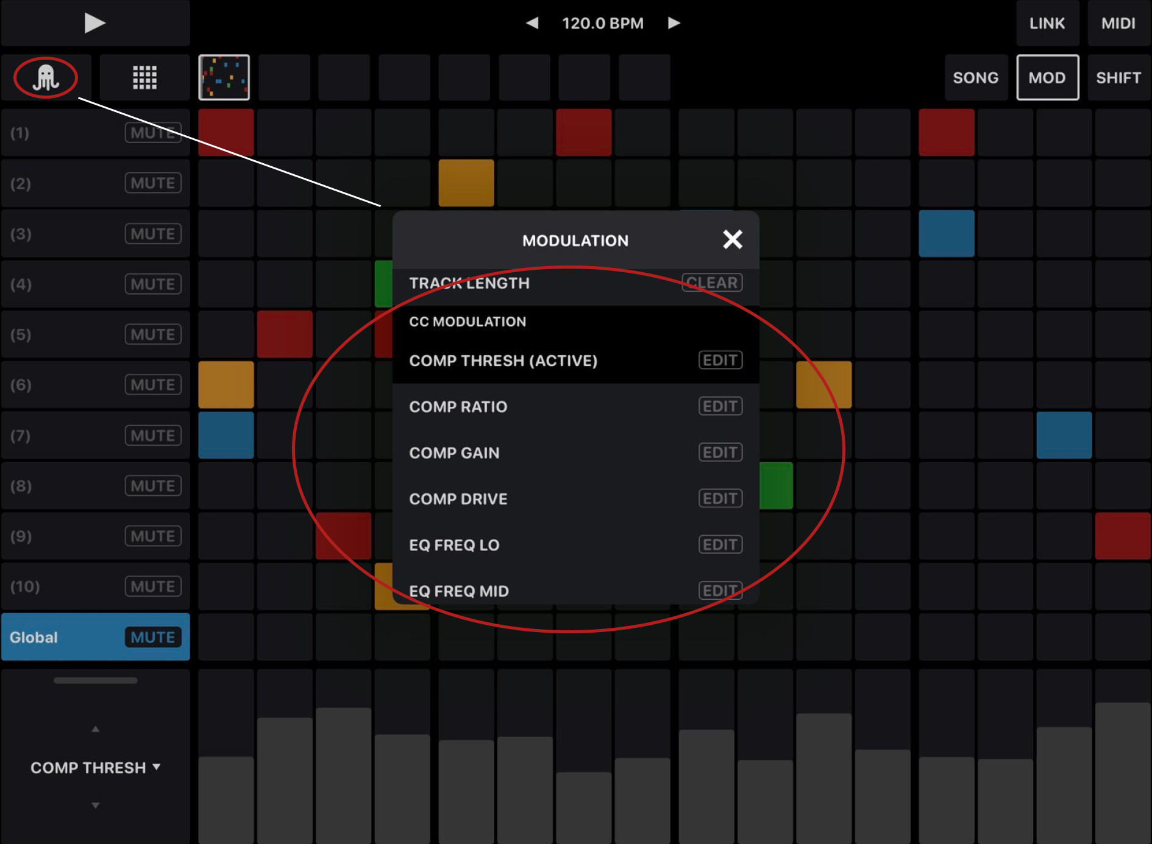Open the COMP THRESH parameter dropdown

(x=95, y=767)
